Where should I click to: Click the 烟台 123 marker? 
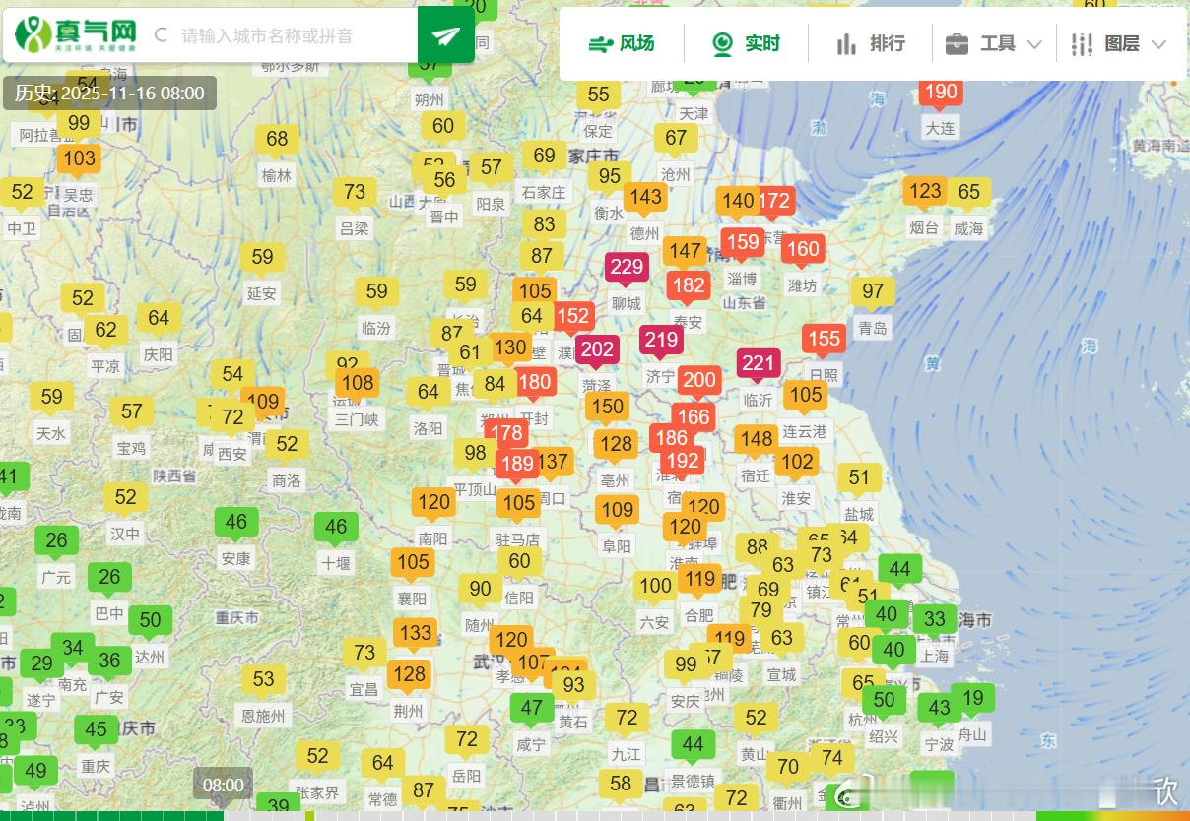[x=925, y=193]
